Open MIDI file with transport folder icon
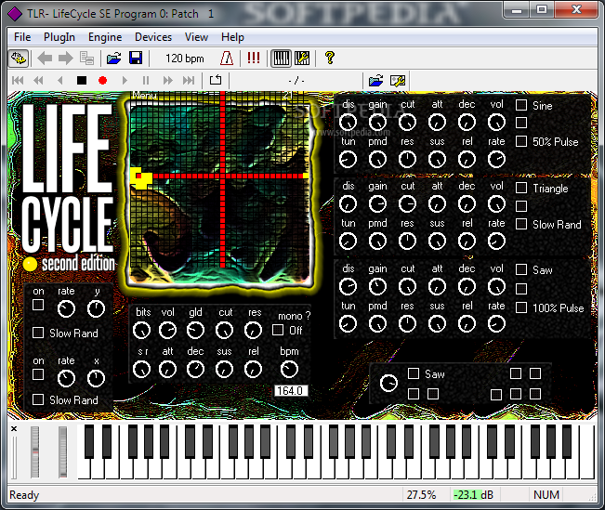This screenshot has width=605, height=510. [375, 80]
